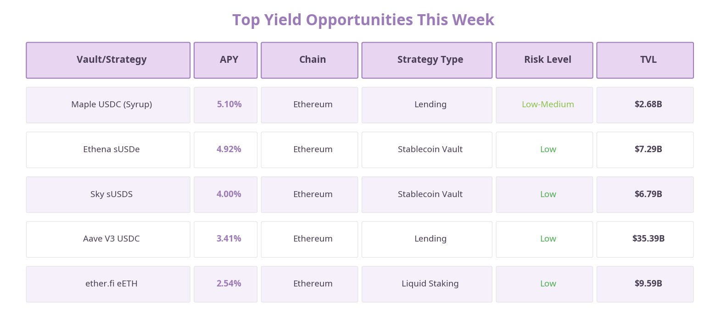Click the 4.92% APY value

pos(229,149)
